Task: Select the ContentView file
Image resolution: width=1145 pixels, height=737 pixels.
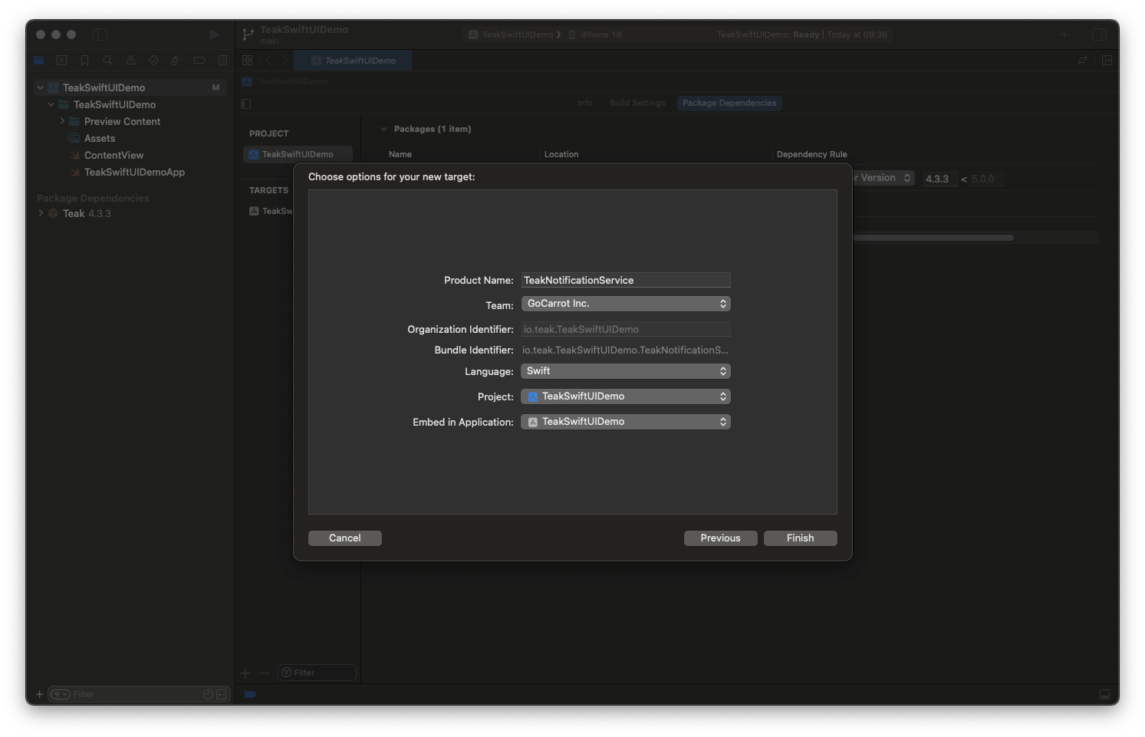Action: [x=114, y=155]
